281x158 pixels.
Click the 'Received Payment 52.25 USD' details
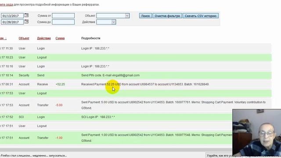click(145, 84)
